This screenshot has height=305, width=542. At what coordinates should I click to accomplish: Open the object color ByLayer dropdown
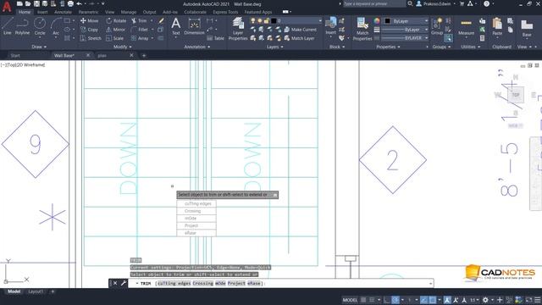[406, 21]
